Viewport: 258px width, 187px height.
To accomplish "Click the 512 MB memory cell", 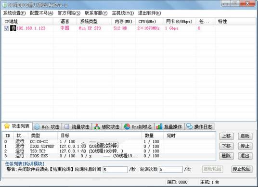I will click(120, 28).
